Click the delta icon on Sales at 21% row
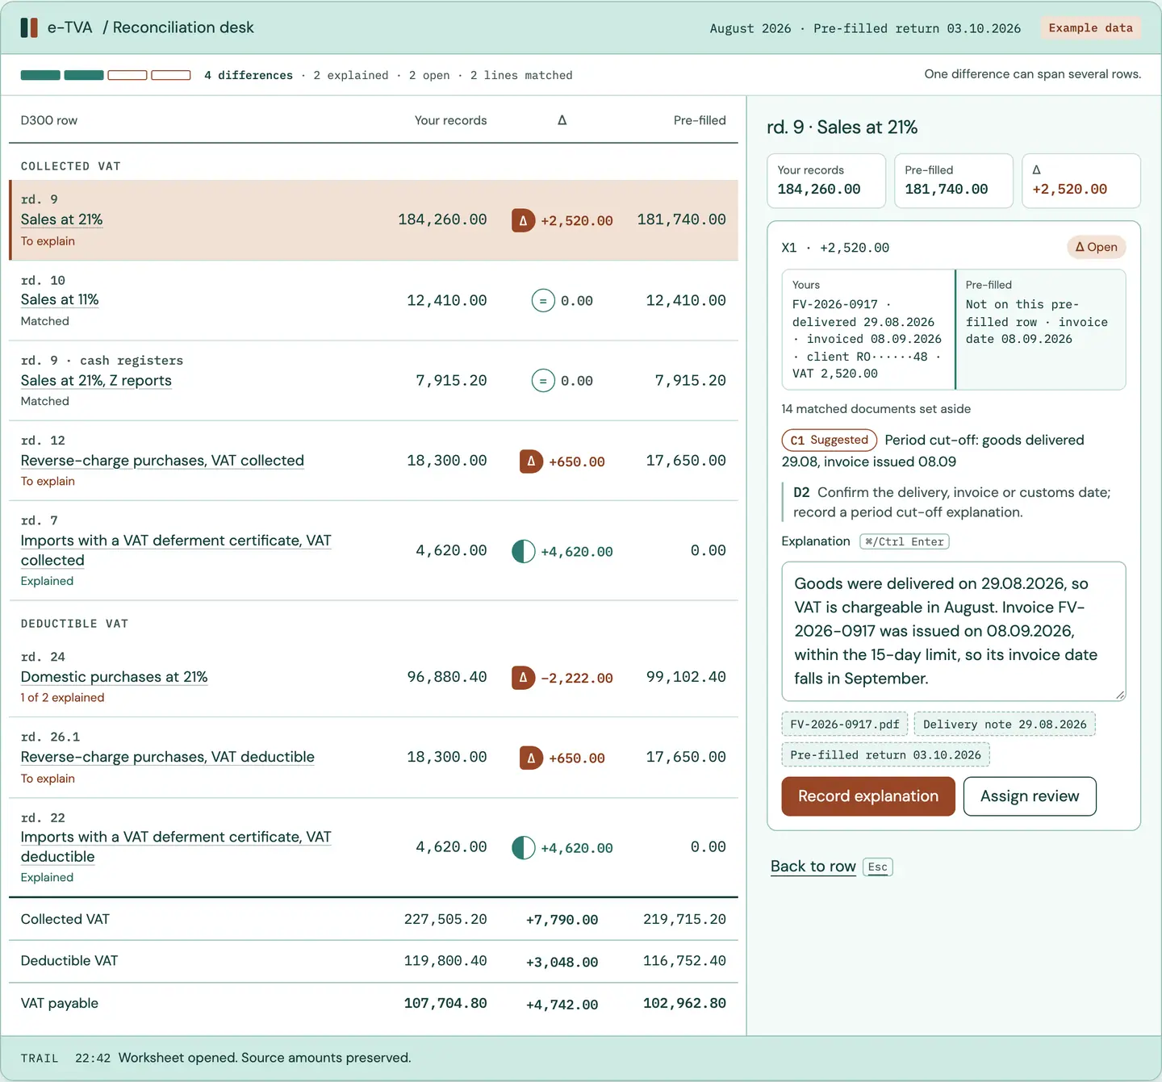The height and width of the screenshot is (1082, 1162). pos(523,220)
